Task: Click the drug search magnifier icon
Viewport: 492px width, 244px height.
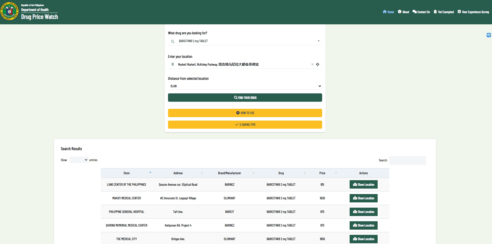Action: coord(173,41)
